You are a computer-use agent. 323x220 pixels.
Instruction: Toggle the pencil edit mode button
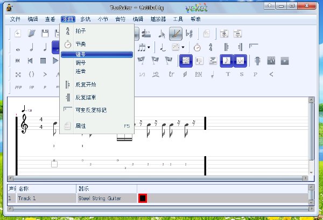coord(175,34)
